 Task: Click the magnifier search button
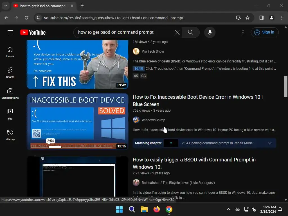190,32
